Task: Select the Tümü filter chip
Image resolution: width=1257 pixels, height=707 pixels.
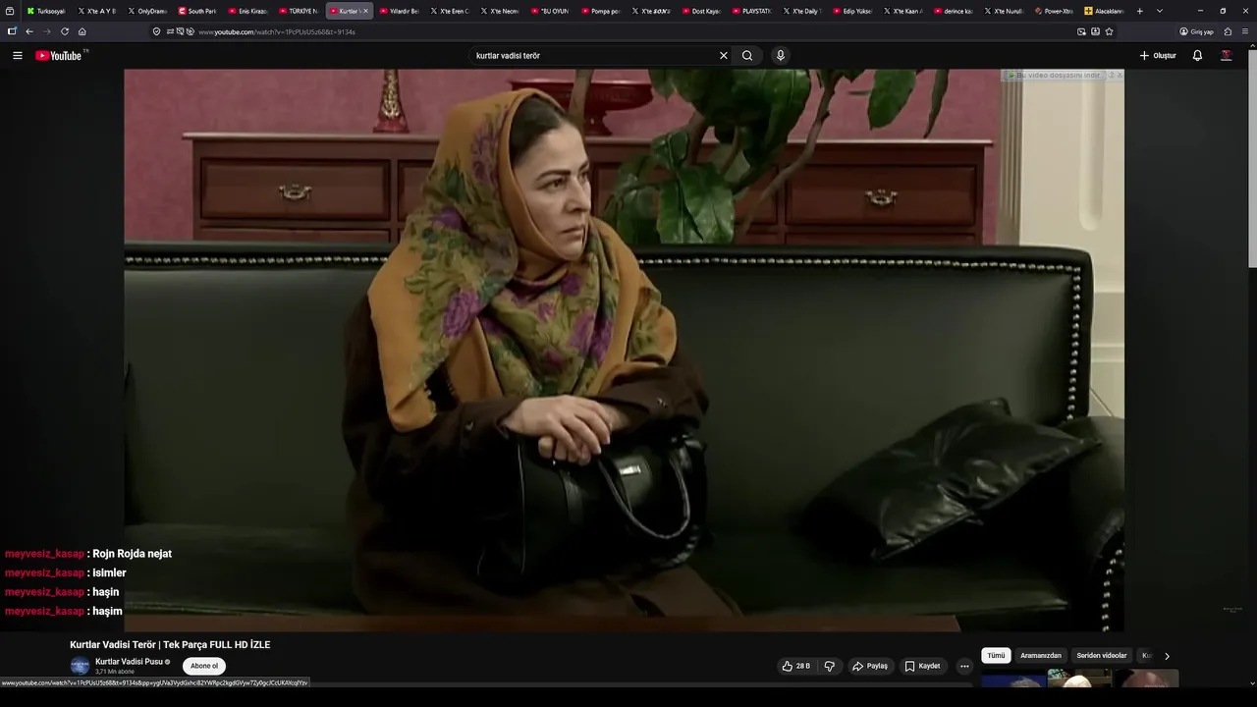Action: [996, 656]
